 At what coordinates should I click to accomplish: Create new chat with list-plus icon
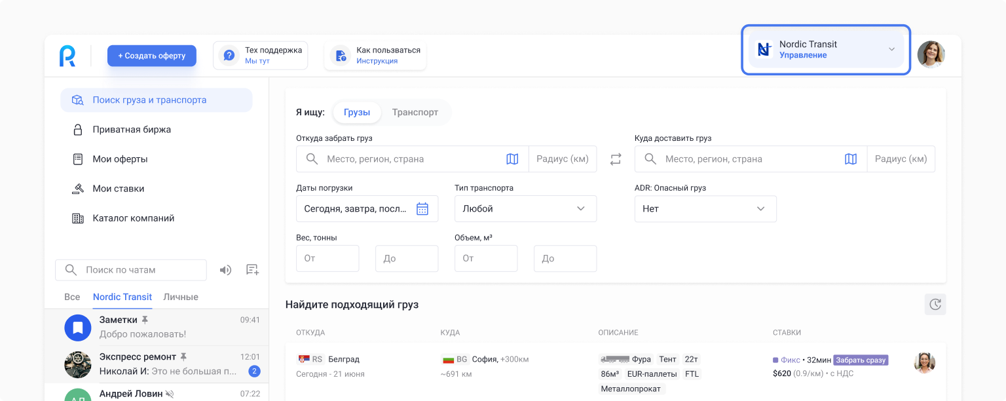point(252,270)
